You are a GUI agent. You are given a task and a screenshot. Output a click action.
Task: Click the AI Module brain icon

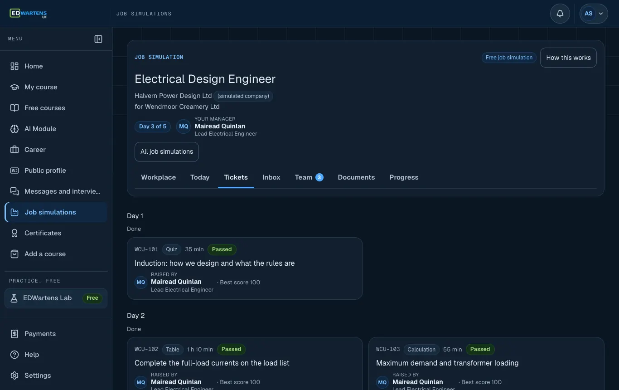[15, 129]
